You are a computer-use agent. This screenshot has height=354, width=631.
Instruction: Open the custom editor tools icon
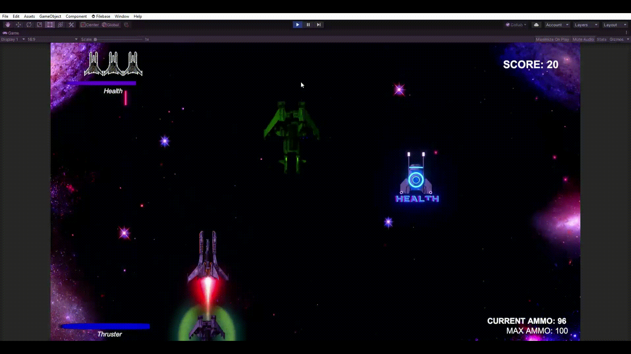[71, 25]
